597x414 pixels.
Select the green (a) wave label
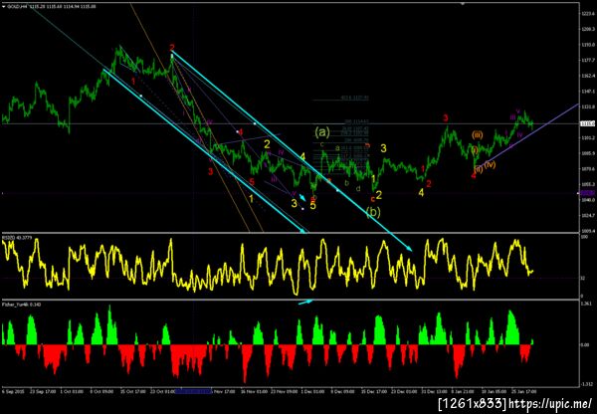pos(322,132)
